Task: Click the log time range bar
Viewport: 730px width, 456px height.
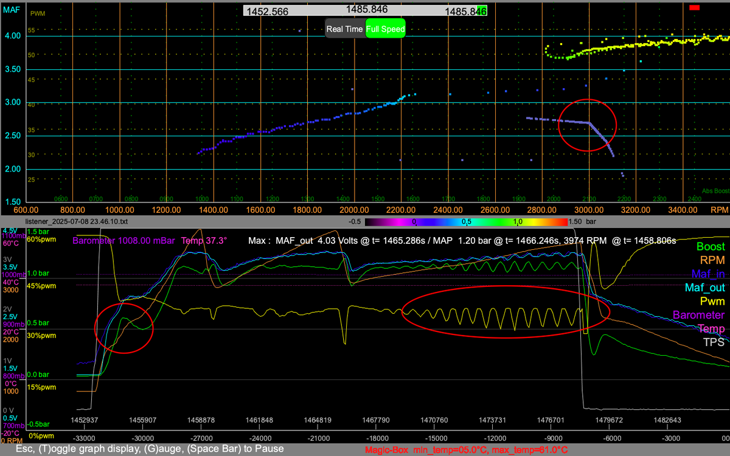Action: click(365, 11)
